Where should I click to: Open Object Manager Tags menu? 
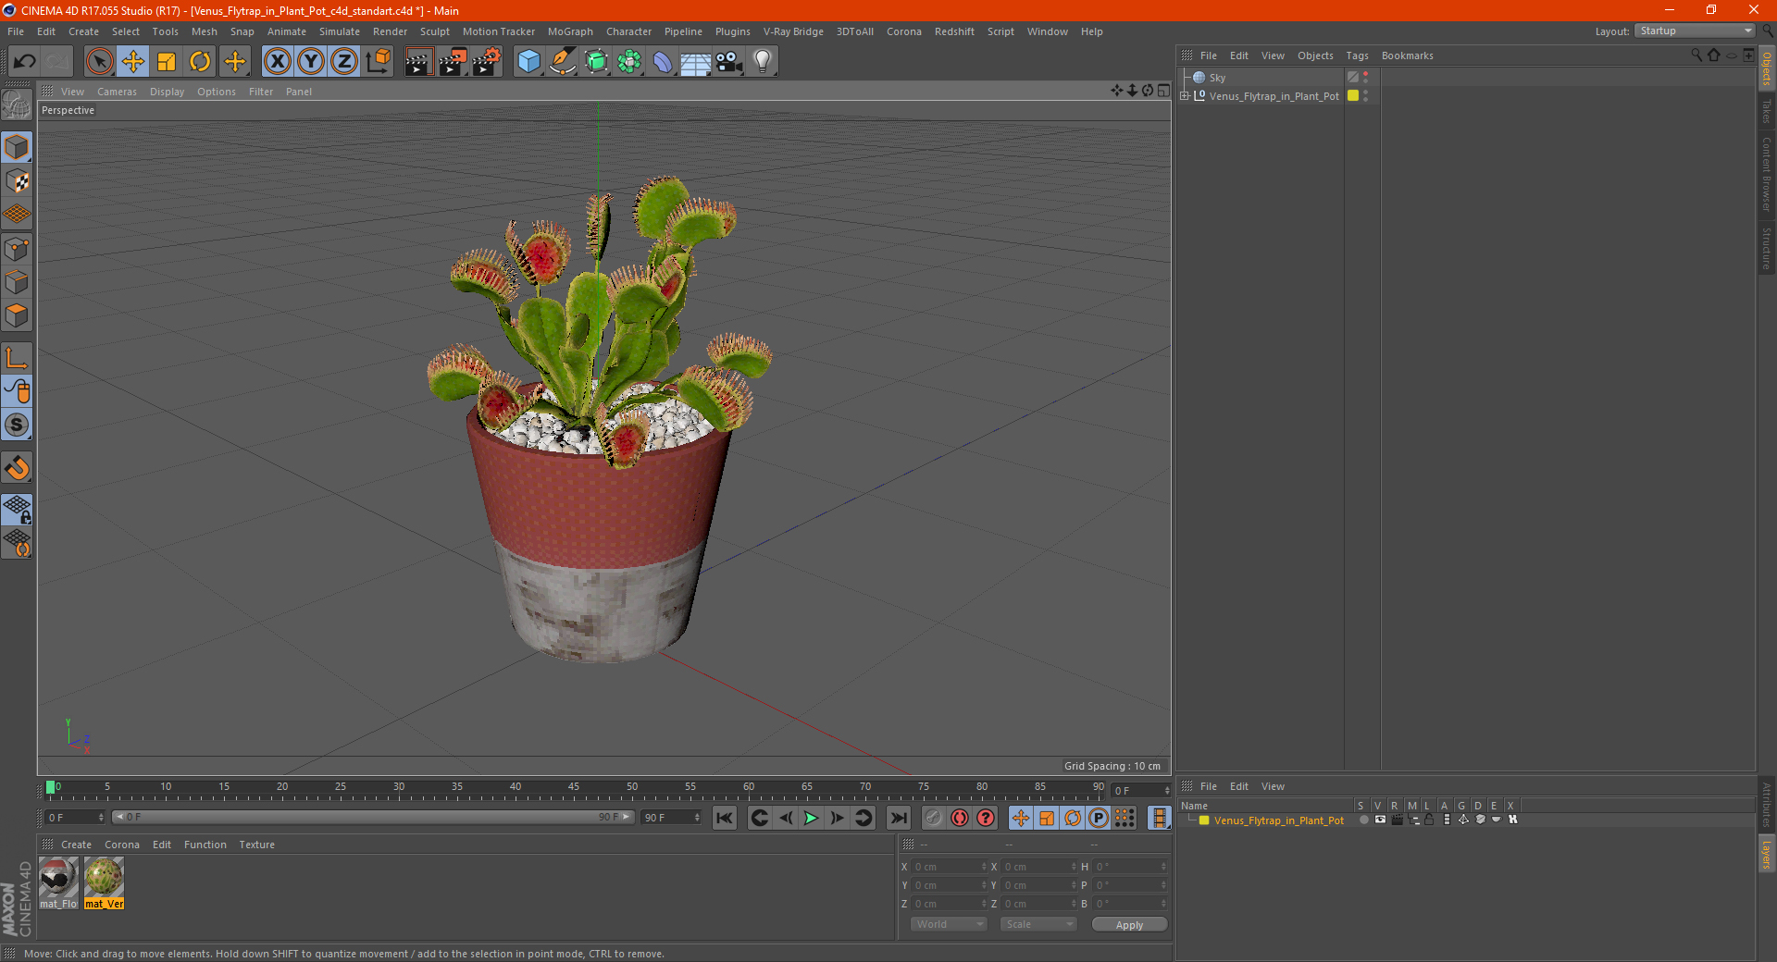[x=1357, y=55]
